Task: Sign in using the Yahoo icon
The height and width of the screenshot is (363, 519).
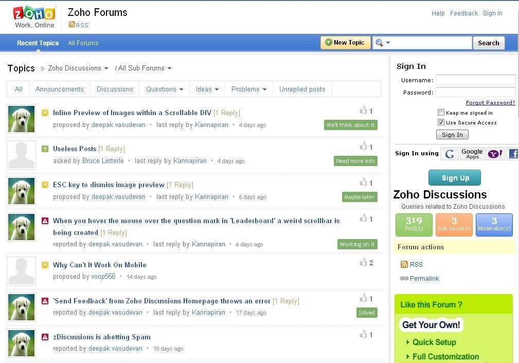Action: 495,153
